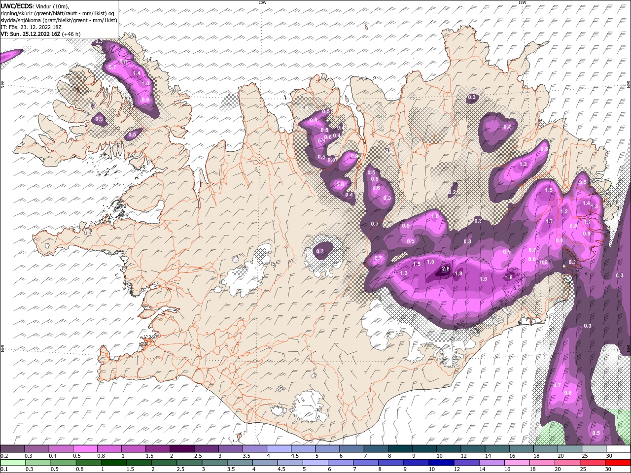Pick the slate blue 6 snow swatch
Screen dimensions: 631x473
pyautogui.click(x=352, y=449)
